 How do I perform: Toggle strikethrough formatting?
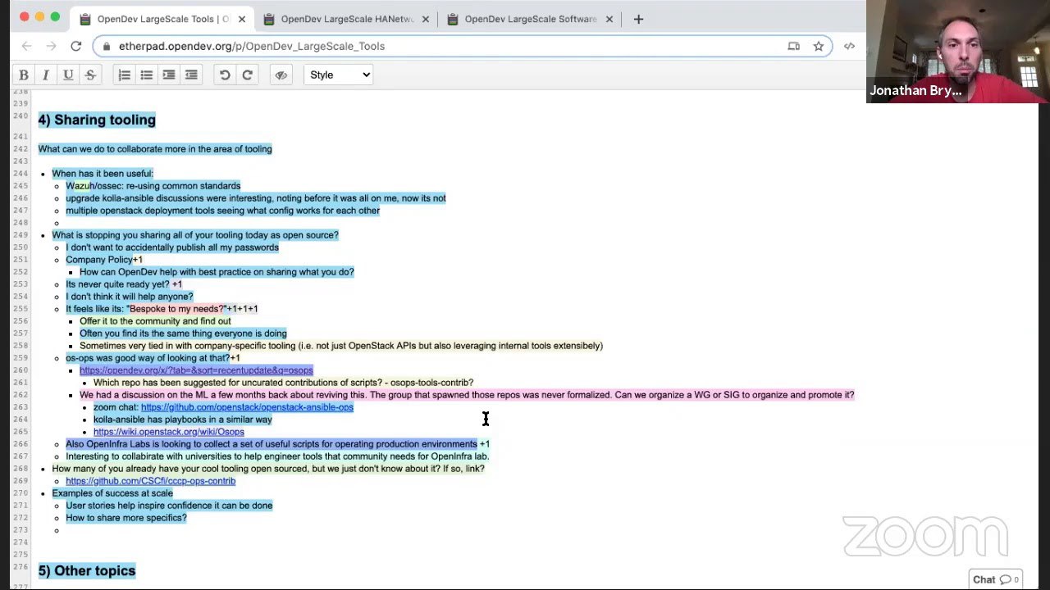coord(90,75)
